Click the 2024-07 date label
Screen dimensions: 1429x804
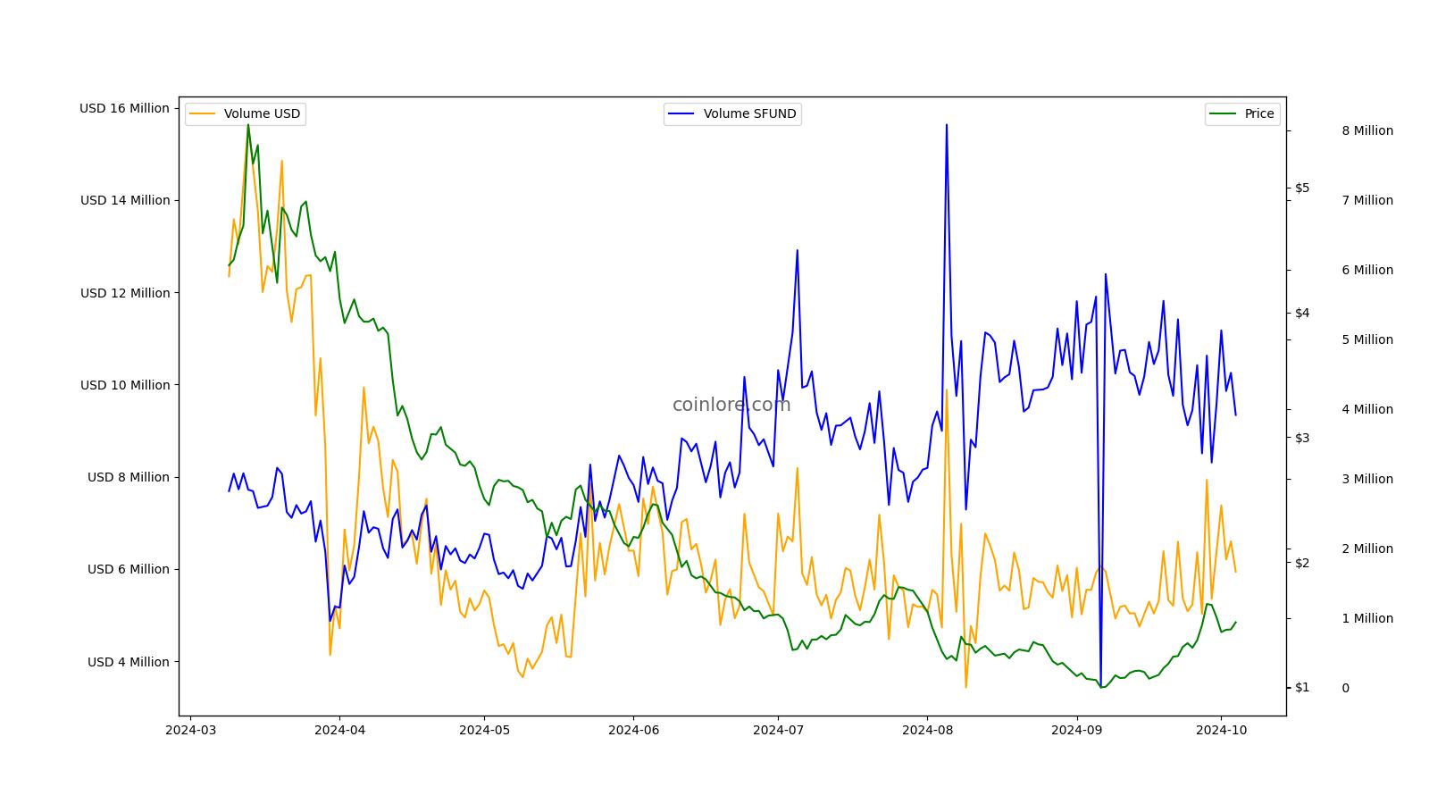point(778,730)
